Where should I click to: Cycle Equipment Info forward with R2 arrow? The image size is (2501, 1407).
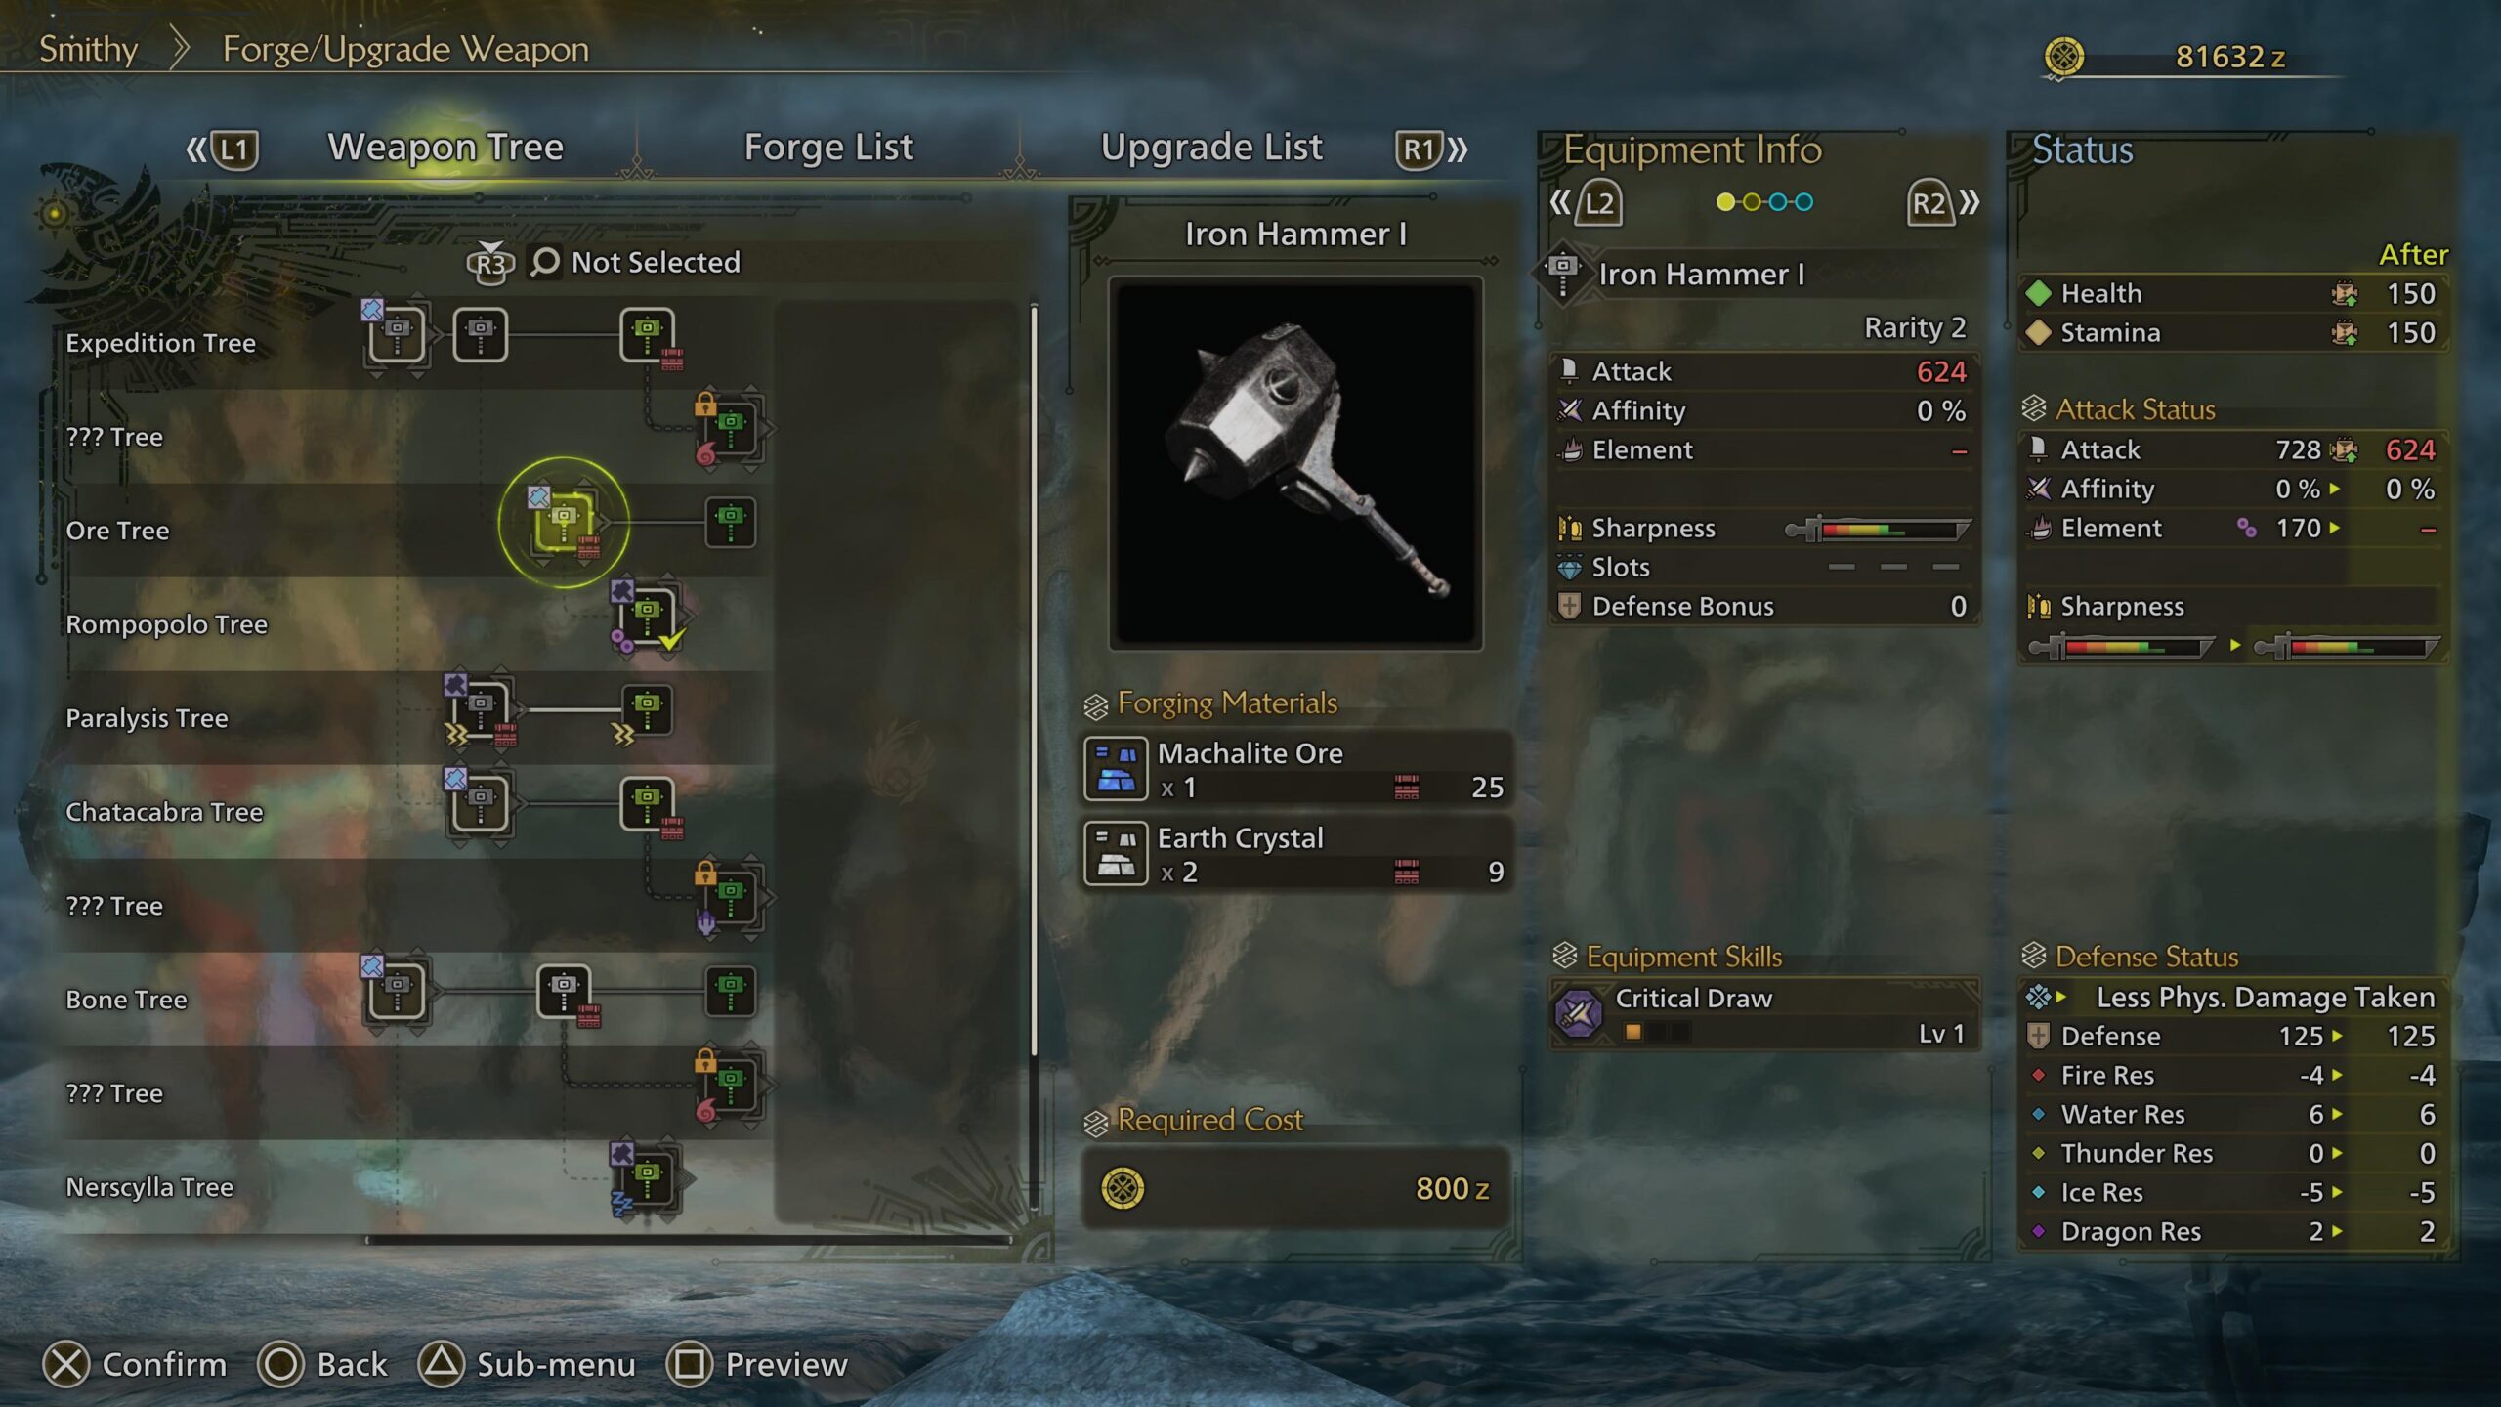click(1943, 203)
